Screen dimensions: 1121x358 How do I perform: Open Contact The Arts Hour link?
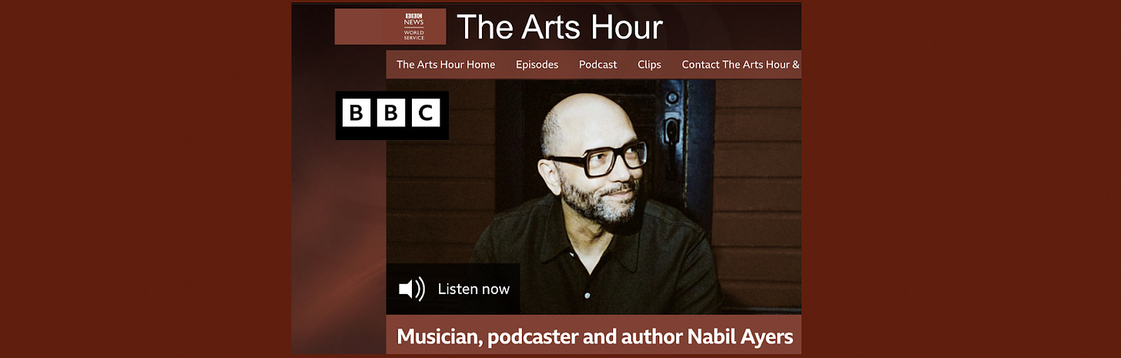[741, 65]
